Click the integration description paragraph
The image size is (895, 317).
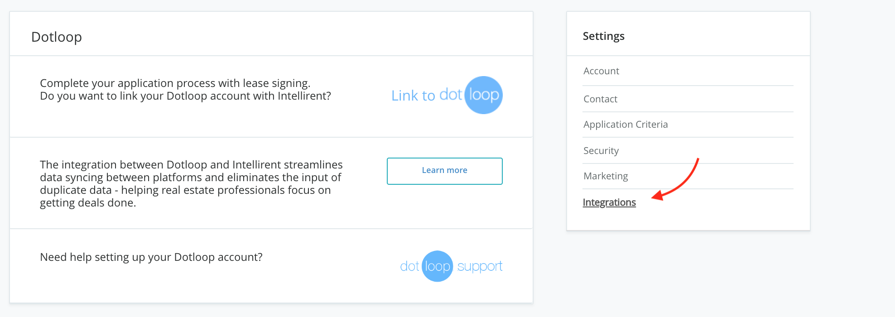point(191,183)
